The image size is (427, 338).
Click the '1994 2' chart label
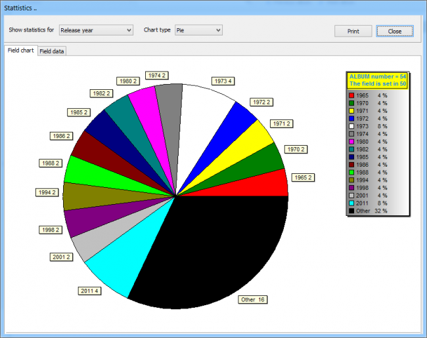click(47, 192)
